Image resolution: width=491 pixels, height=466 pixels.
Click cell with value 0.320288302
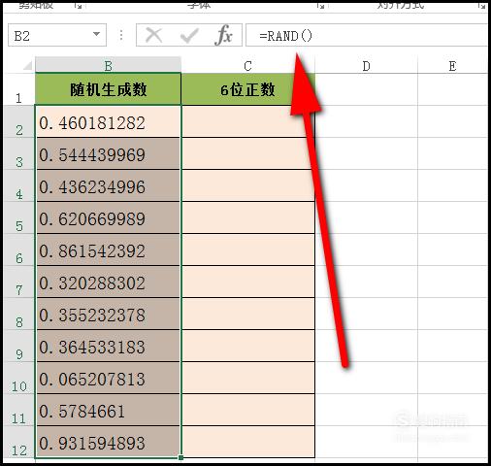pyautogui.click(x=108, y=282)
